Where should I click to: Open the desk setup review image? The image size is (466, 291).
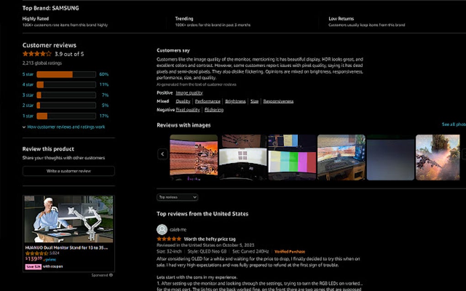click(x=341, y=157)
